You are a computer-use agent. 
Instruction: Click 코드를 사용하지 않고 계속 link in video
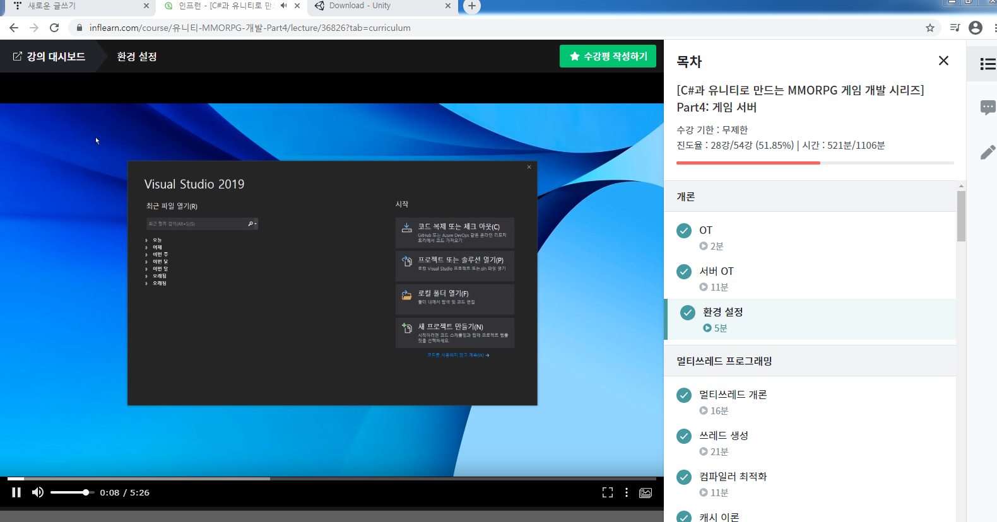(x=458, y=355)
